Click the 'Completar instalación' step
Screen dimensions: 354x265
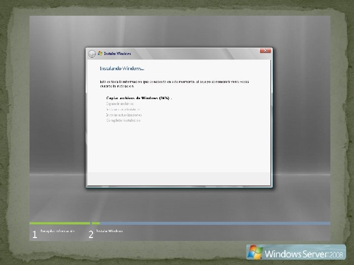point(123,121)
